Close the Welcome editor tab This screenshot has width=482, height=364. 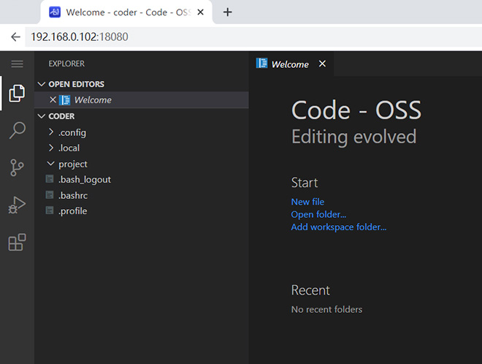pos(322,64)
